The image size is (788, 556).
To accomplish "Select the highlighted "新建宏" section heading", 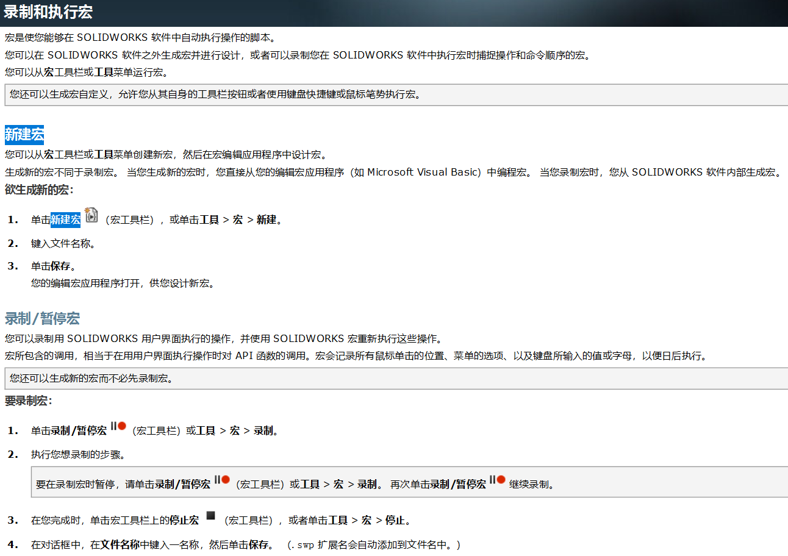I will click(24, 135).
